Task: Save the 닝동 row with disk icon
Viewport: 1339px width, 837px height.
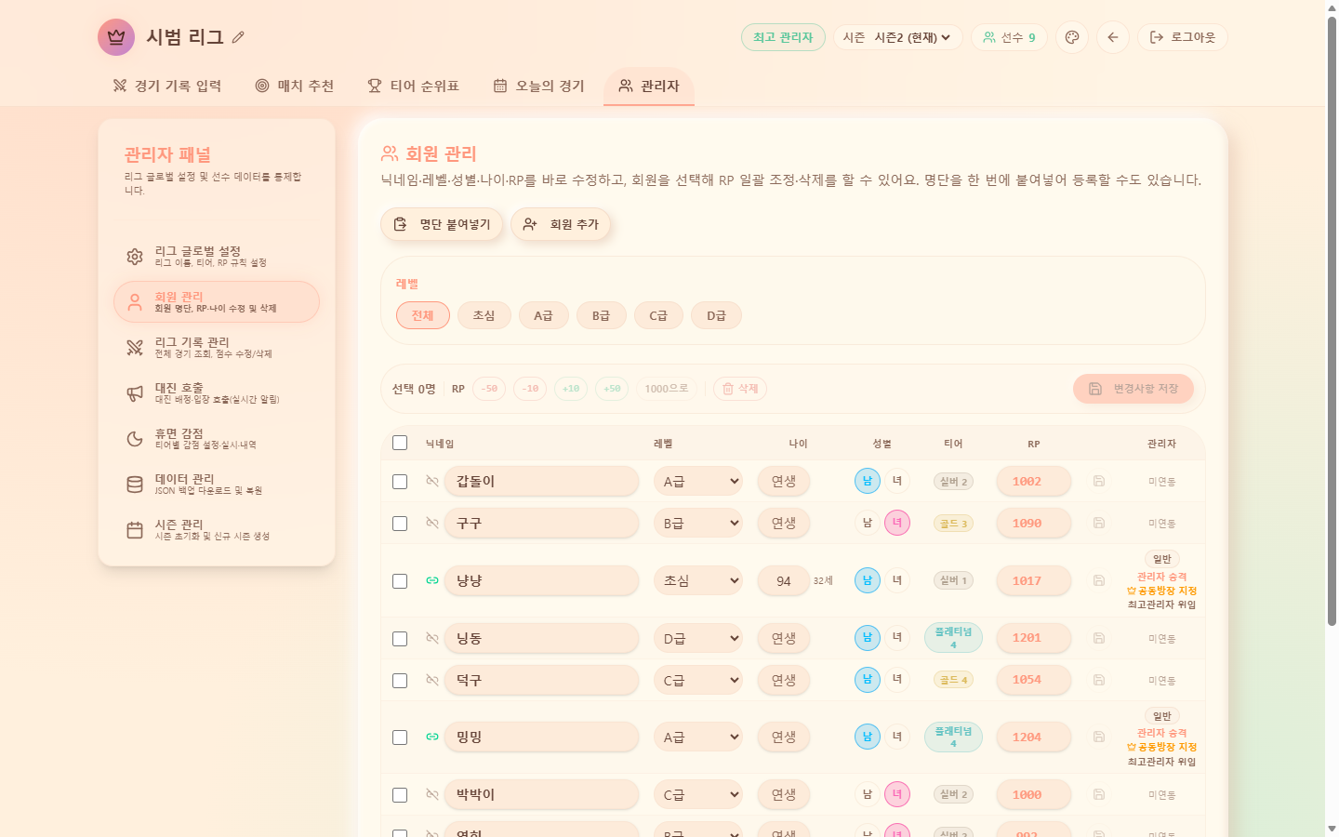Action: pyautogui.click(x=1099, y=638)
